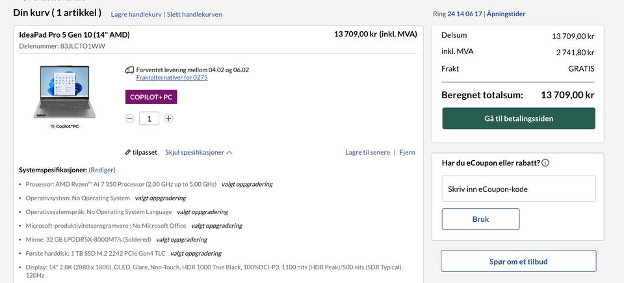624x283 pixels.
Task: Click the quantity input field
Action: (149, 118)
